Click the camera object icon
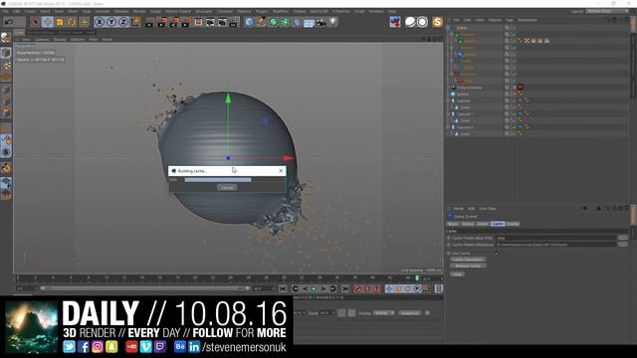Viewport: 637px width, 358px height. pos(320,22)
